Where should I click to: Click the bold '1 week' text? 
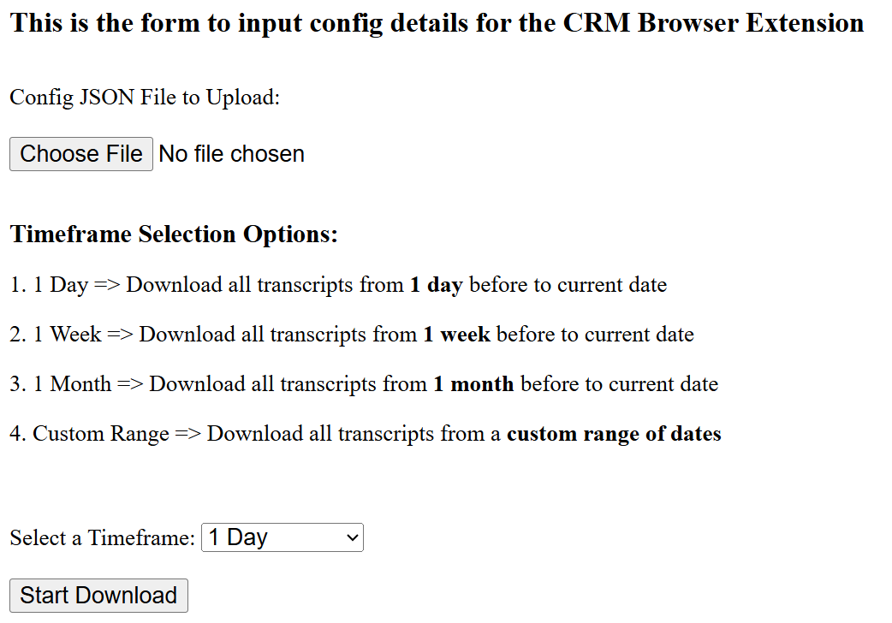456,335
